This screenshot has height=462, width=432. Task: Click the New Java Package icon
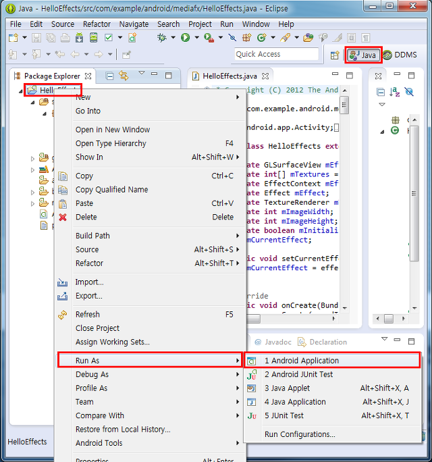pos(247,38)
